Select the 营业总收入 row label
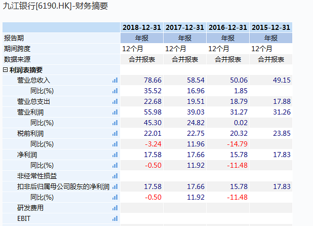The height and width of the screenshot is (226, 313). (33, 80)
